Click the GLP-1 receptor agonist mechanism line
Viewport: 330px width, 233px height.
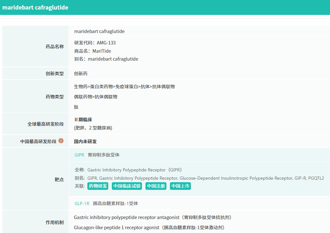pyautogui.click(x=149, y=228)
